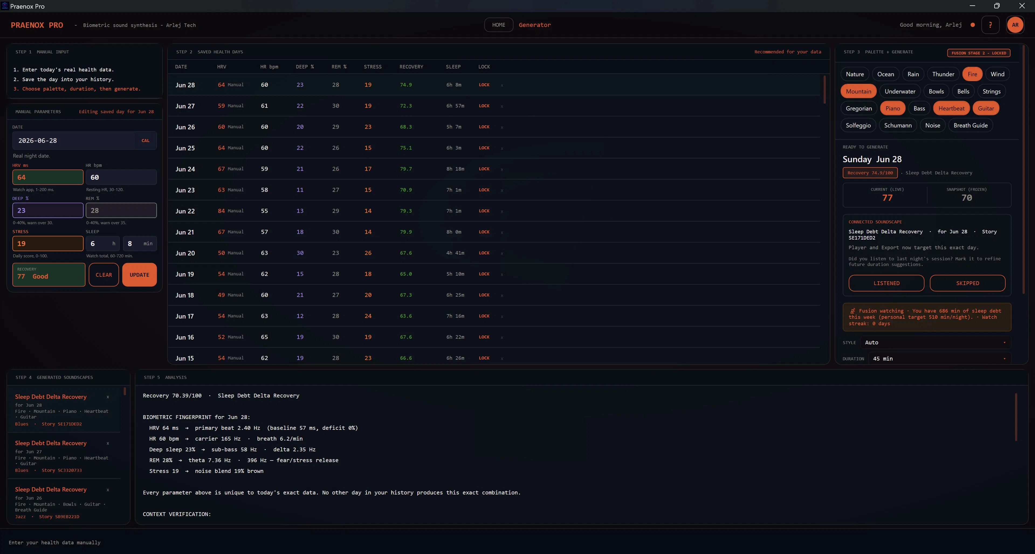Click the sleep minutes input field

pos(140,243)
